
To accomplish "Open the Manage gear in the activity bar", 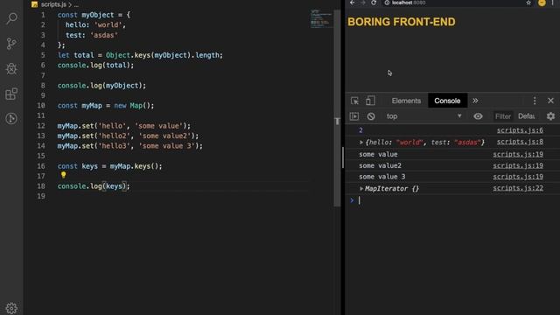I will (11, 308).
